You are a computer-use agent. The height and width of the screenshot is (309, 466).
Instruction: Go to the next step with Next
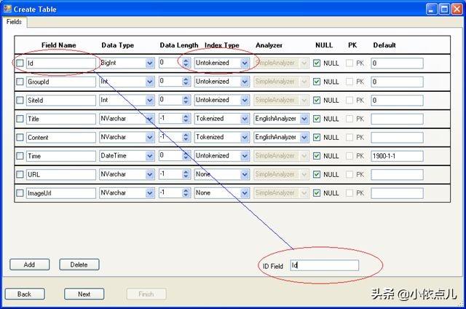(x=84, y=294)
